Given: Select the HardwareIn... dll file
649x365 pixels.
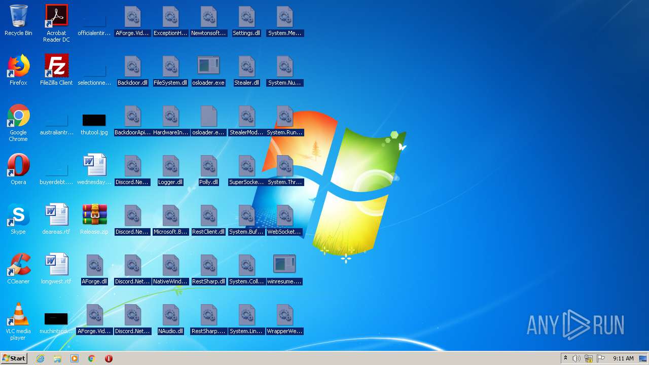Looking at the screenshot, I should coord(170,120).
